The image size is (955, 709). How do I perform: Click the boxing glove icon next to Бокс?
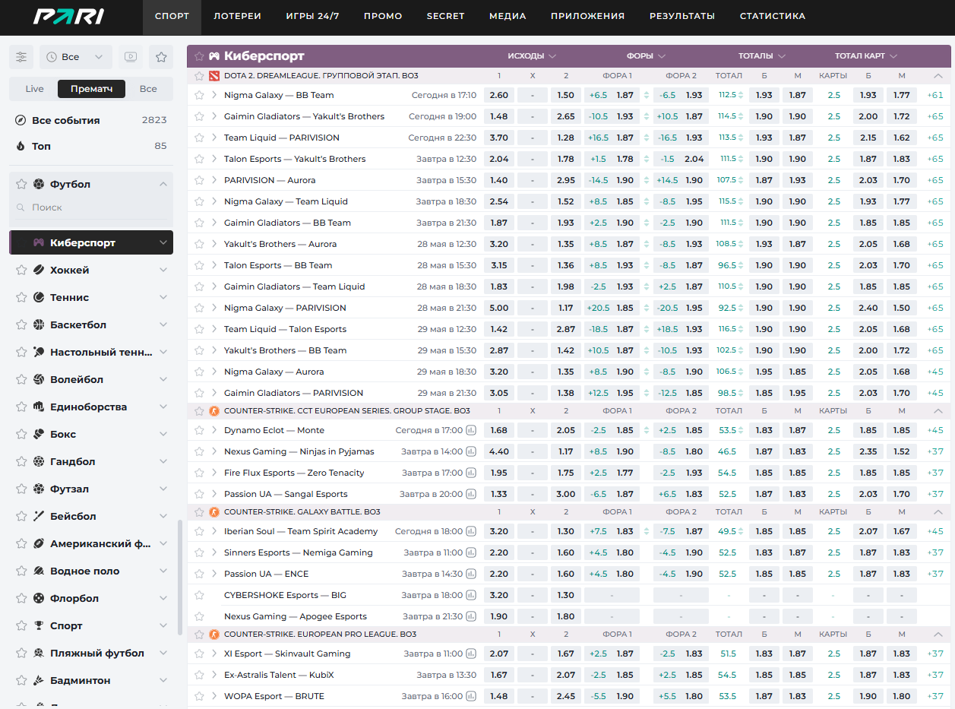click(x=39, y=434)
